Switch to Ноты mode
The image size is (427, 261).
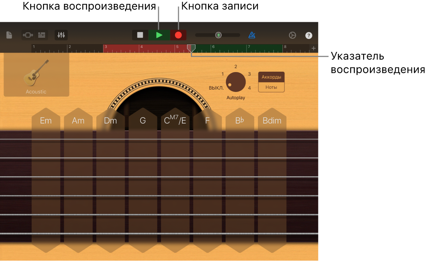[271, 87]
